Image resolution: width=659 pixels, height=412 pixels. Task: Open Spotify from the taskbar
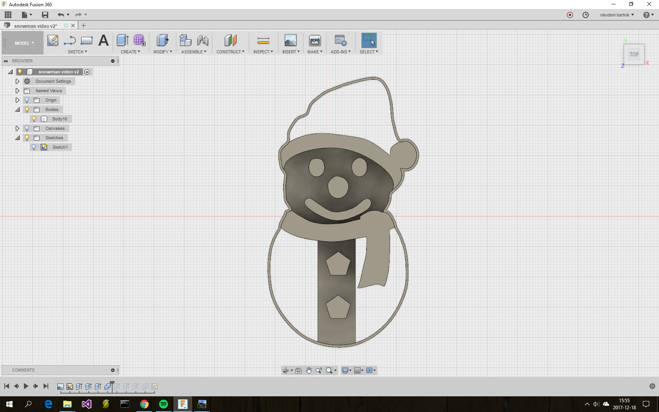pos(164,404)
